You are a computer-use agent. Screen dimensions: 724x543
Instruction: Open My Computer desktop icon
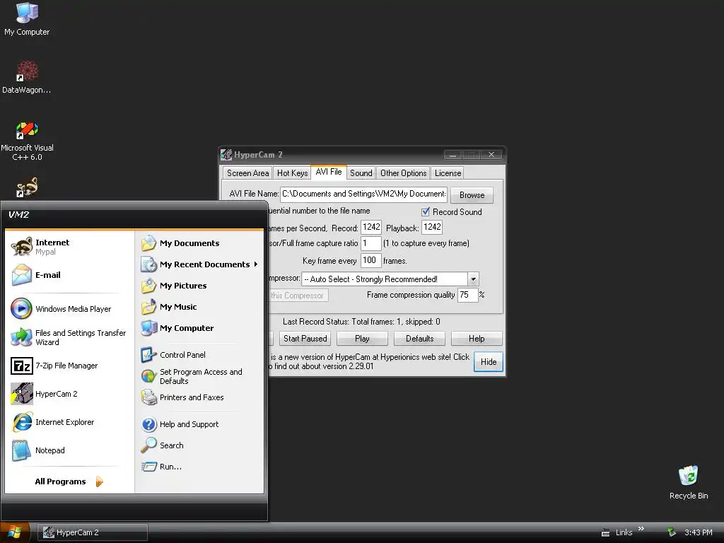(x=27, y=19)
